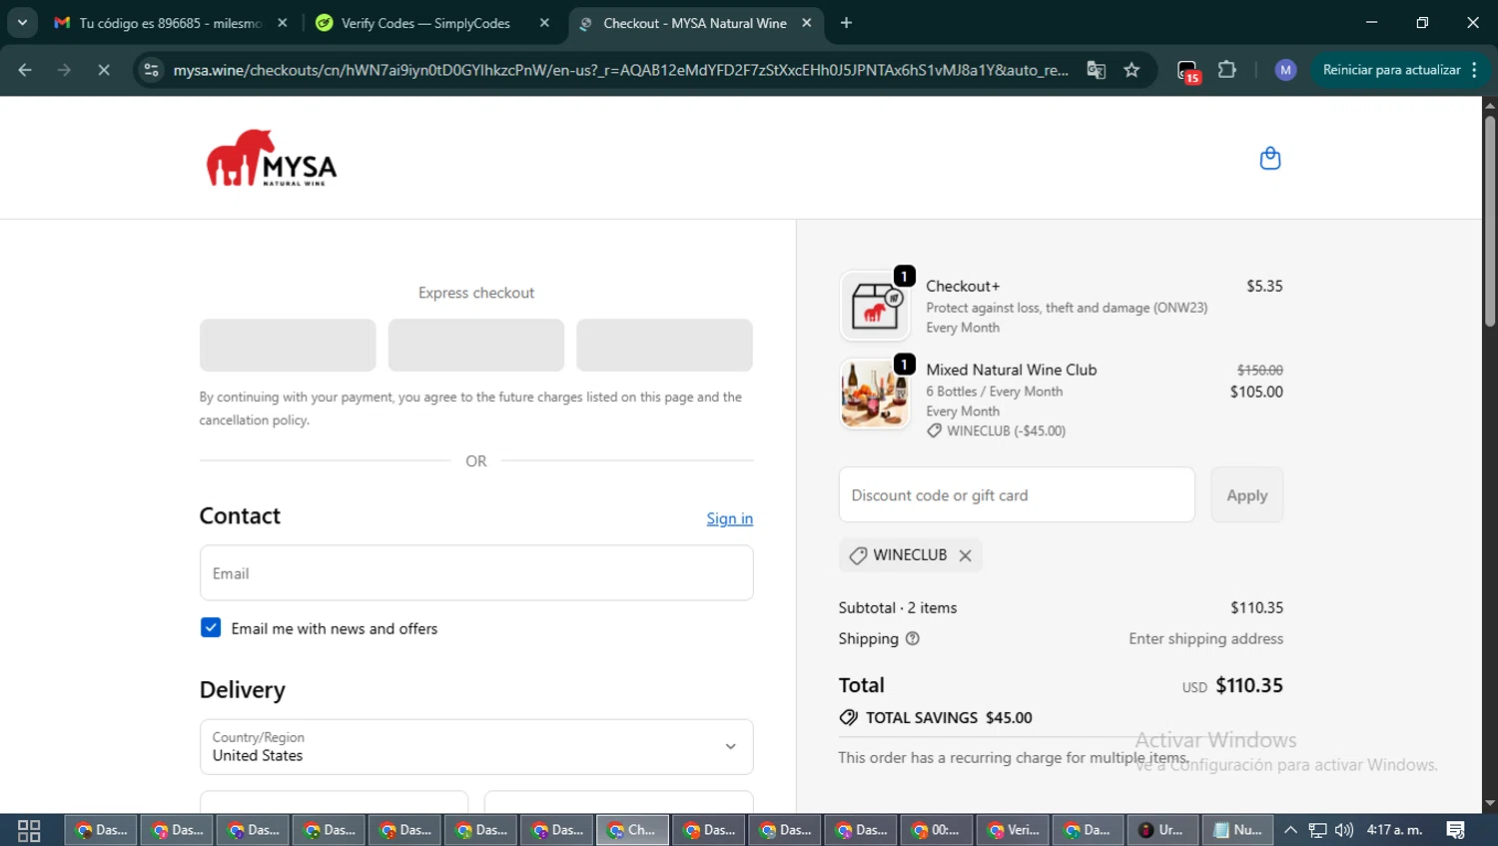Image resolution: width=1498 pixels, height=846 pixels.
Task: Click Reiniciar para actualizar button
Action: 1391,70
